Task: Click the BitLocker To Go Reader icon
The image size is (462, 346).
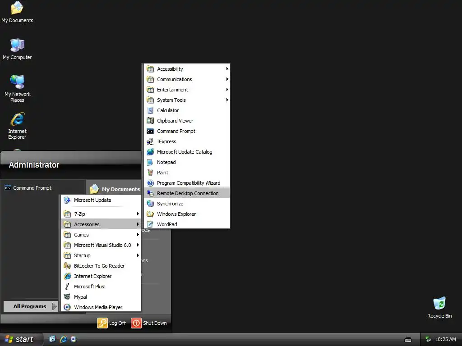Action: click(x=67, y=266)
